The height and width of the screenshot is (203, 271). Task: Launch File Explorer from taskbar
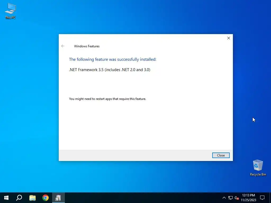33,198
